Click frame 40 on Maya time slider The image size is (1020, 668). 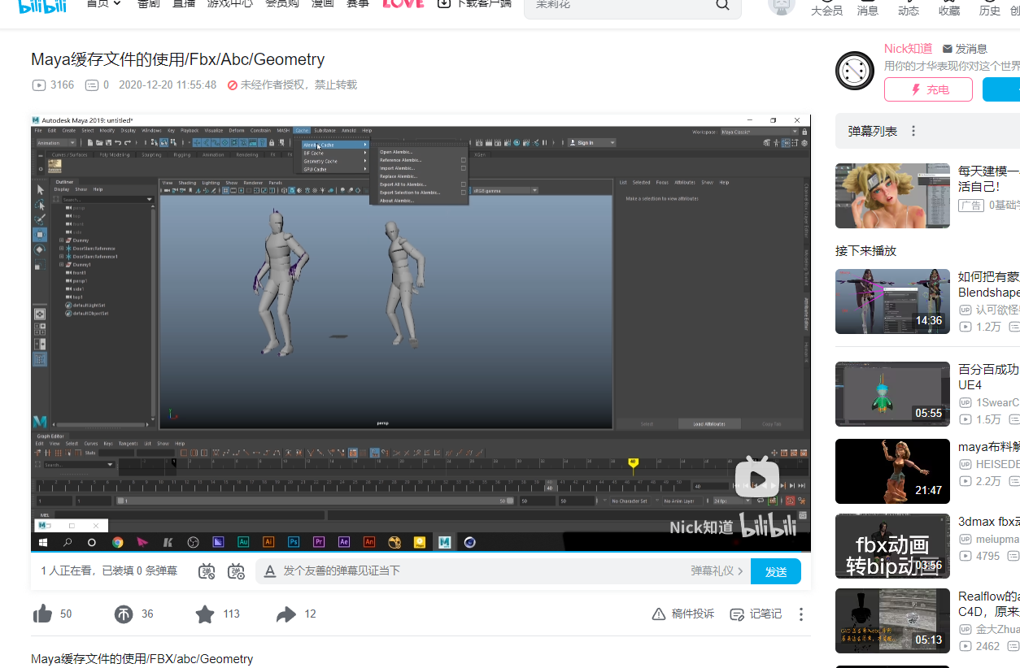click(550, 486)
